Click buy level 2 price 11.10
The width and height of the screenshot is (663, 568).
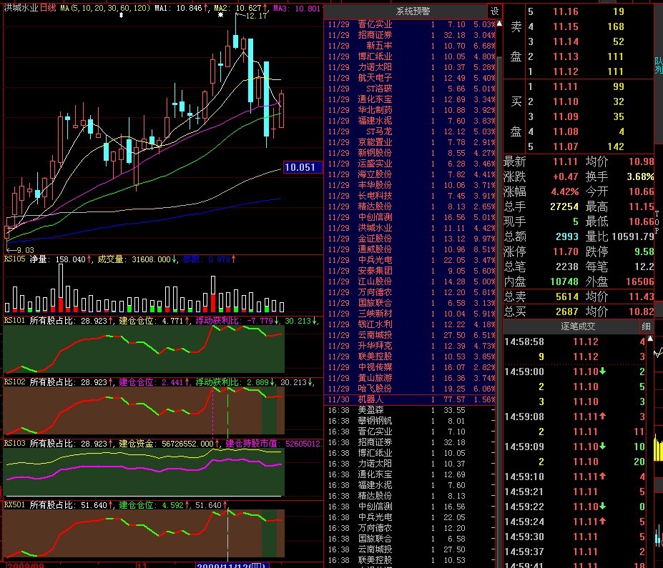point(565,101)
